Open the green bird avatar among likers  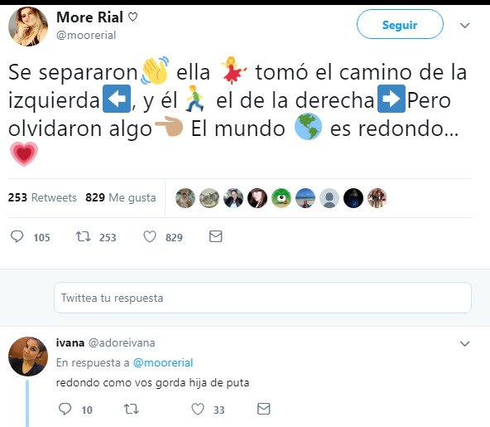pos(281,198)
